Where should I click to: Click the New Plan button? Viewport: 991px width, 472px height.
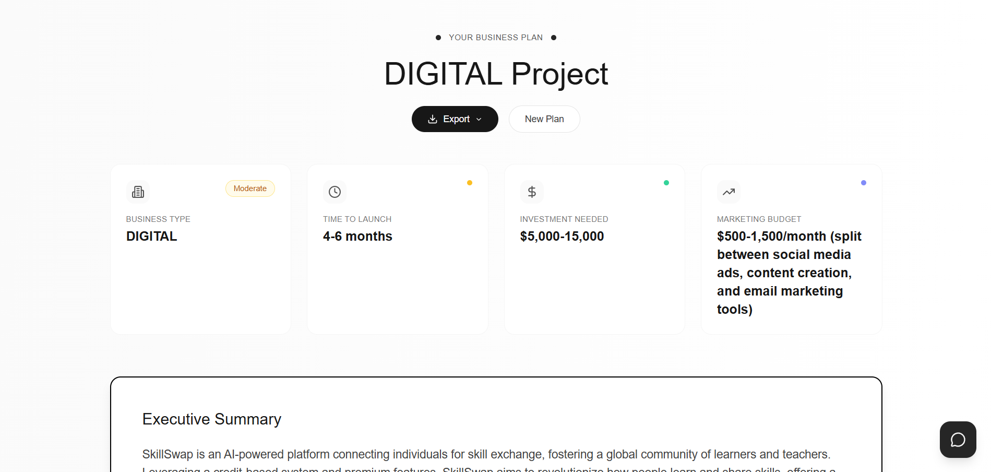pyautogui.click(x=544, y=119)
